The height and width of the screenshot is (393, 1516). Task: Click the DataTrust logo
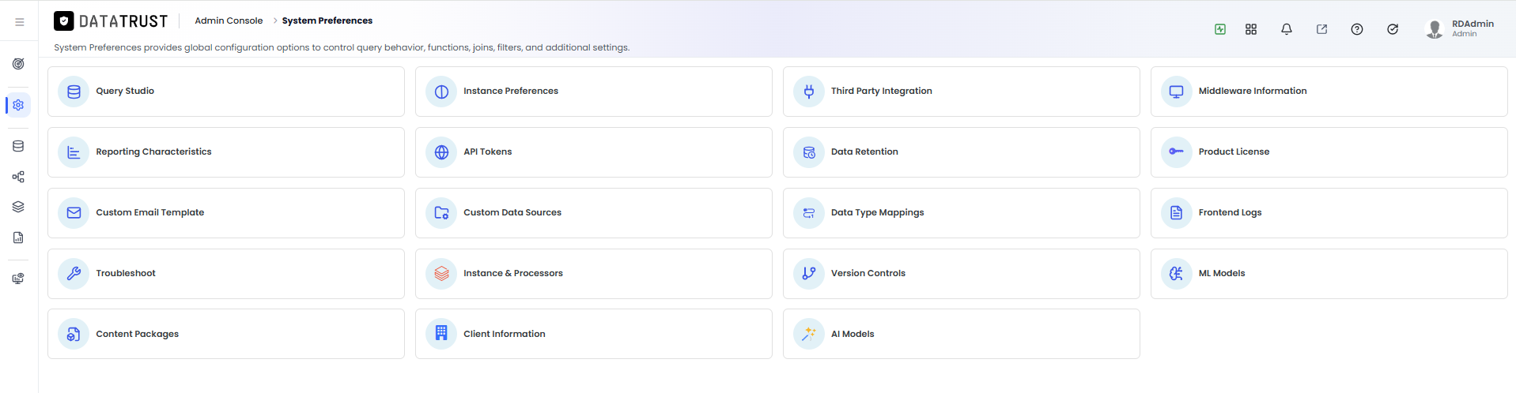pyautogui.click(x=111, y=21)
